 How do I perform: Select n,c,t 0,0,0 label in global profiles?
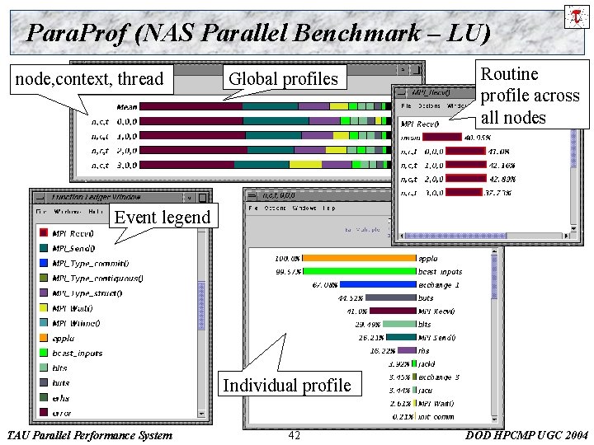[x=114, y=121]
